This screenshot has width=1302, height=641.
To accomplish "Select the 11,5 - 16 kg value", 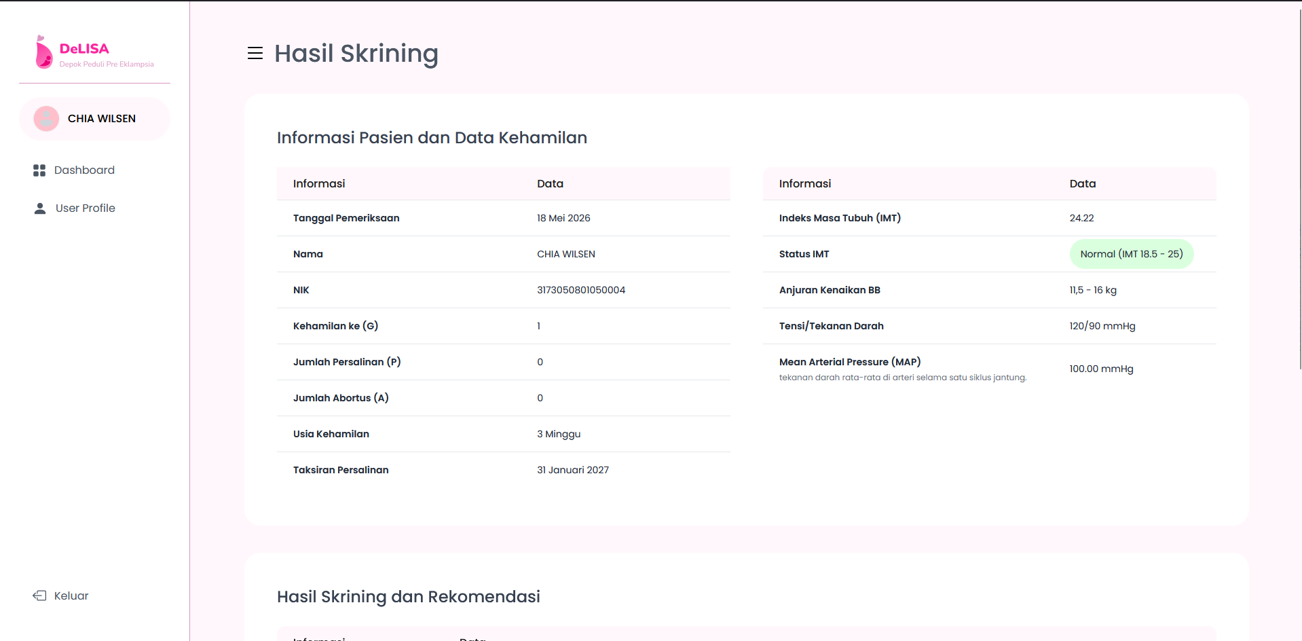I will pos(1093,290).
